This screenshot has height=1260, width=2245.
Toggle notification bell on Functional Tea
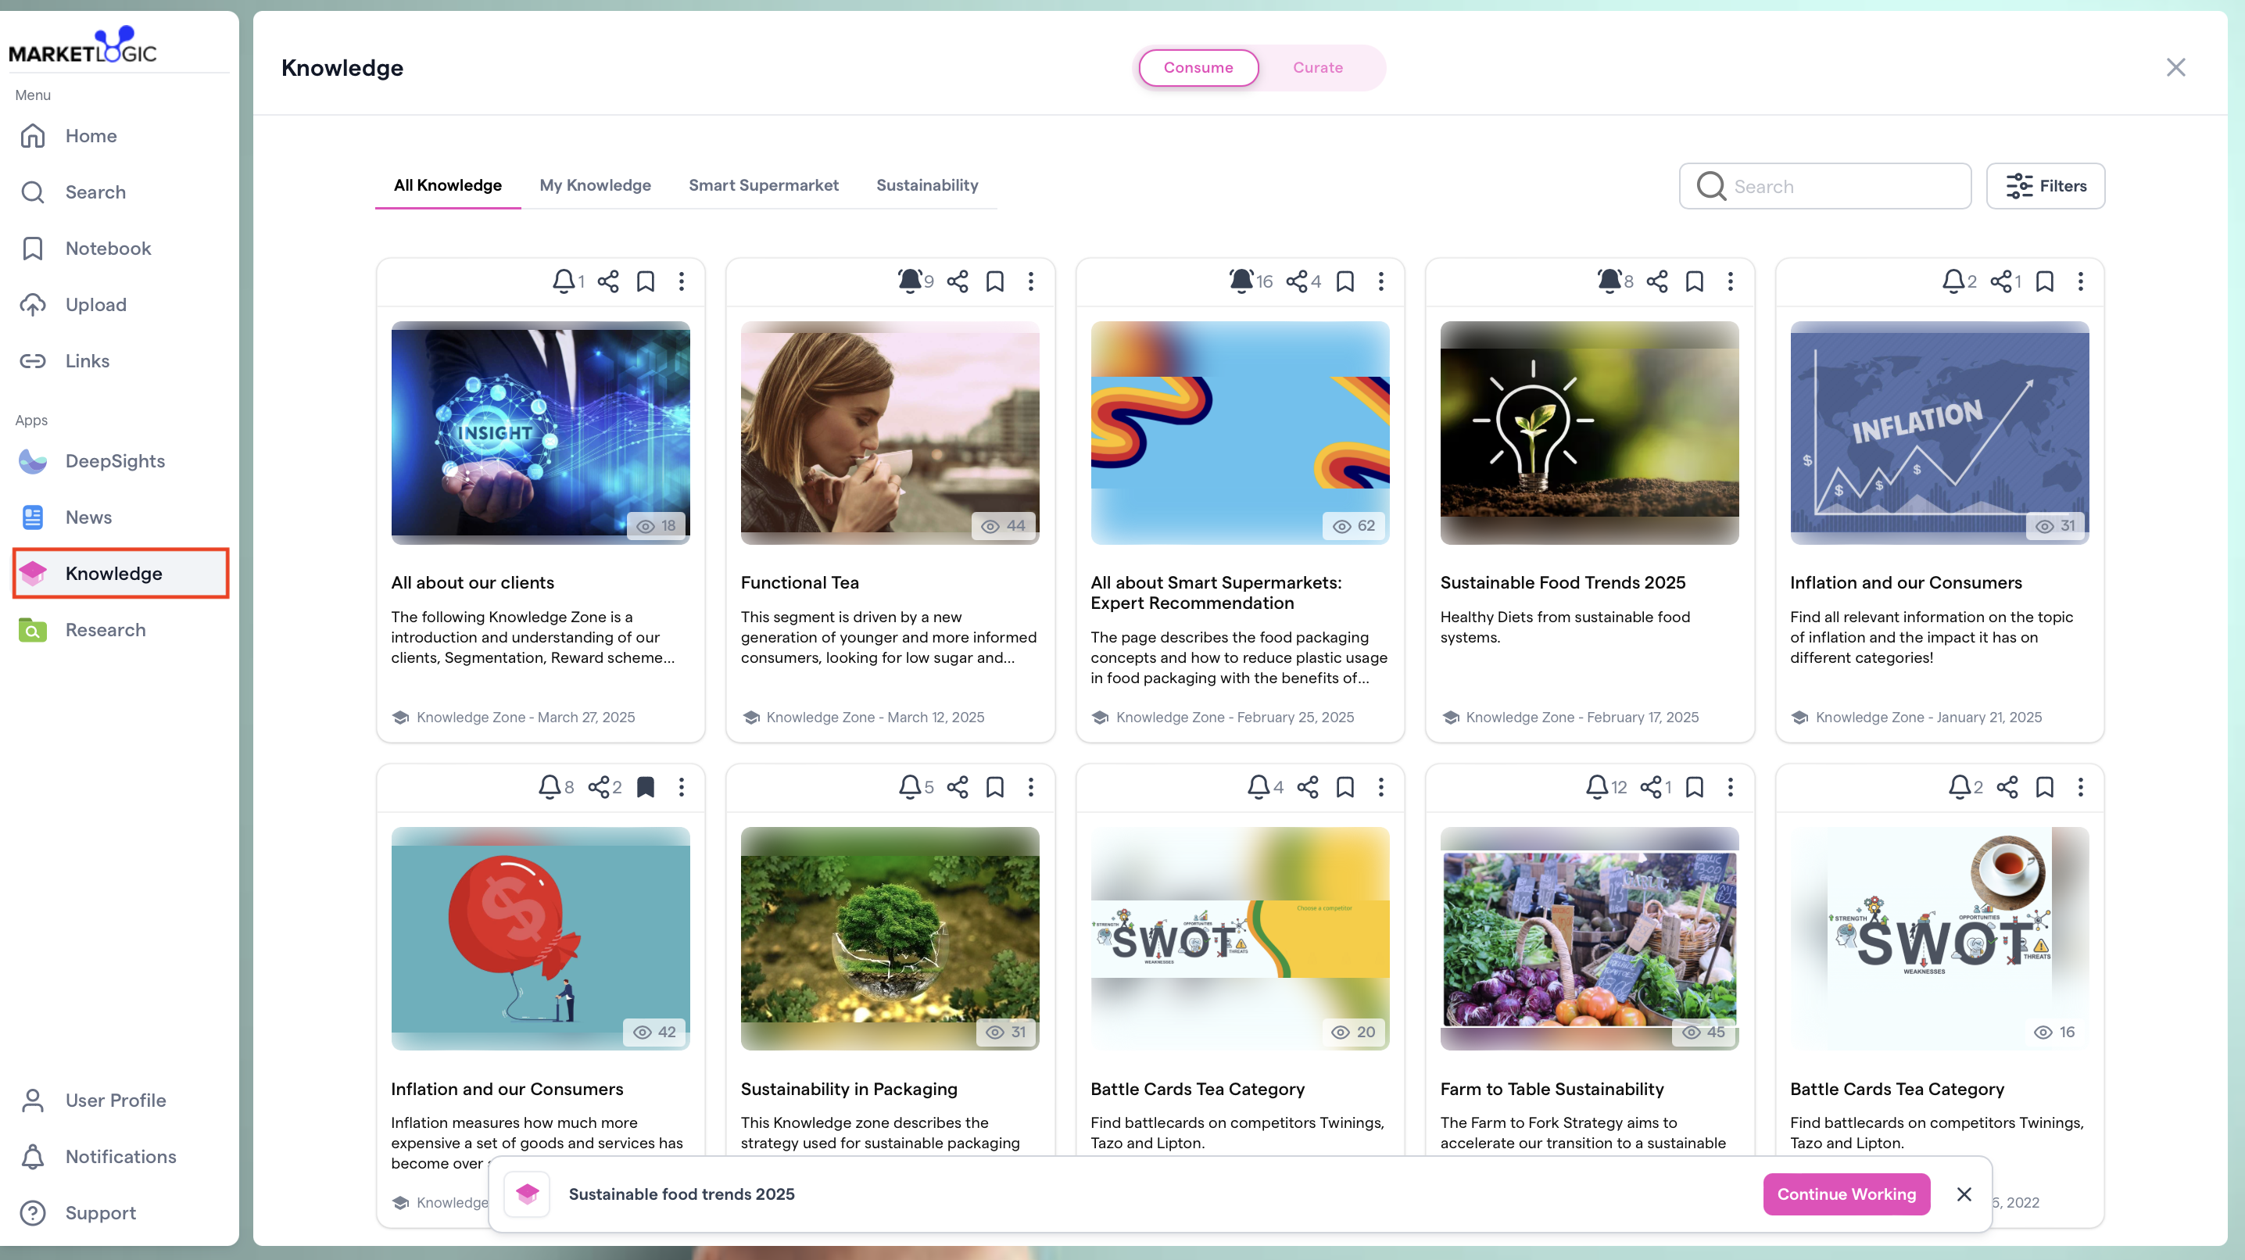point(909,281)
